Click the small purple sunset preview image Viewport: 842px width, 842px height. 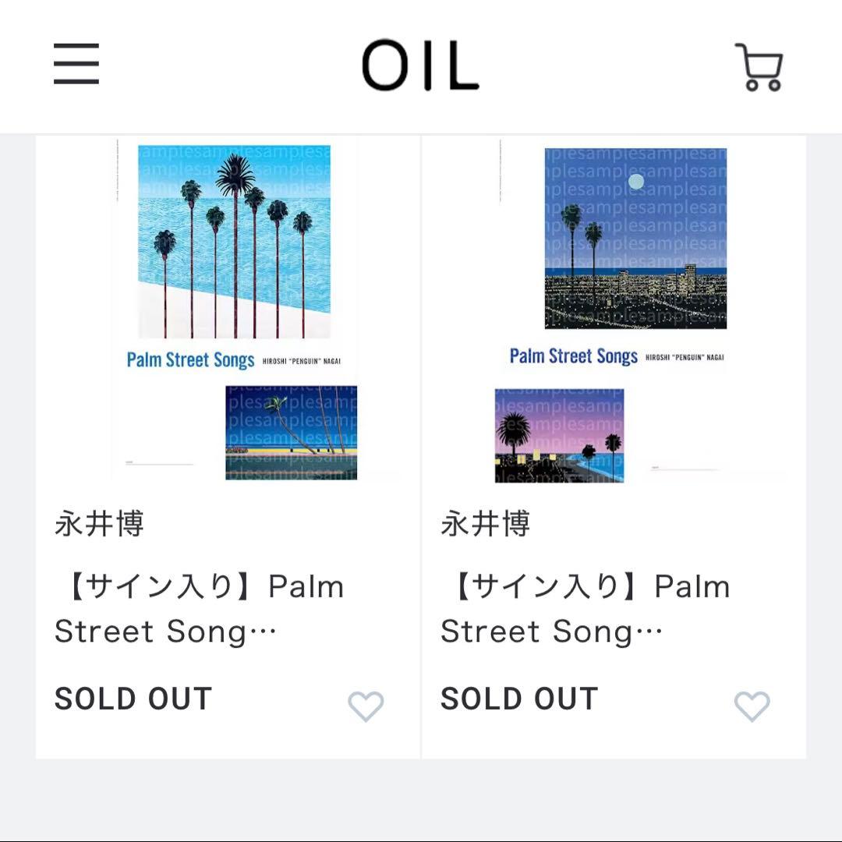(x=557, y=435)
